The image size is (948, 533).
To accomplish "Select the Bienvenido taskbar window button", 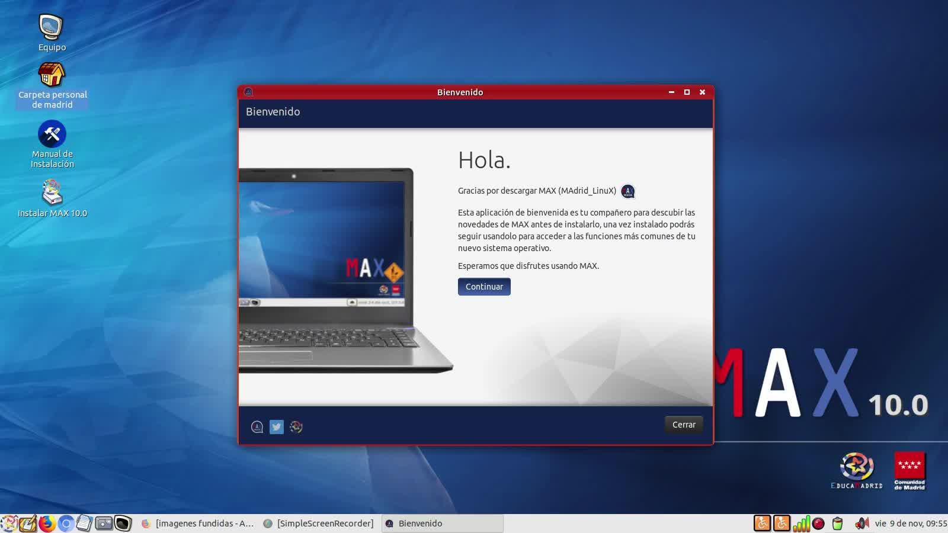I will (x=442, y=524).
